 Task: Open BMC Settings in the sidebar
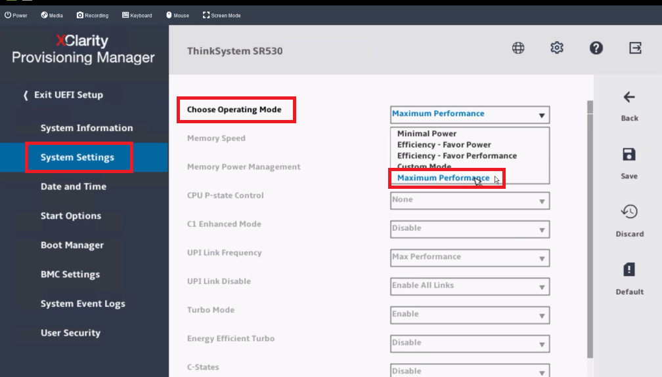(70, 274)
